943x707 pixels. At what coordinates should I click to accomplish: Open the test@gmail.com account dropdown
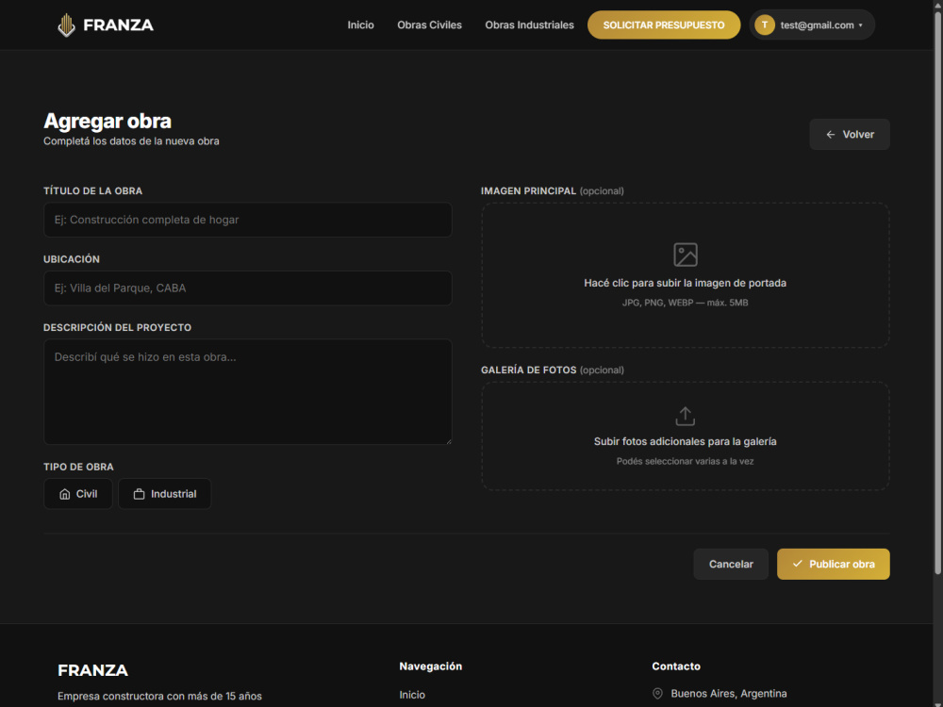(x=812, y=25)
